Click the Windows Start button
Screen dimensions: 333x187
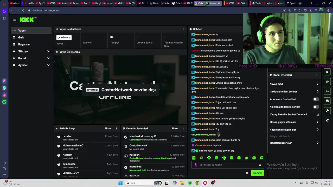[x=120, y=183]
